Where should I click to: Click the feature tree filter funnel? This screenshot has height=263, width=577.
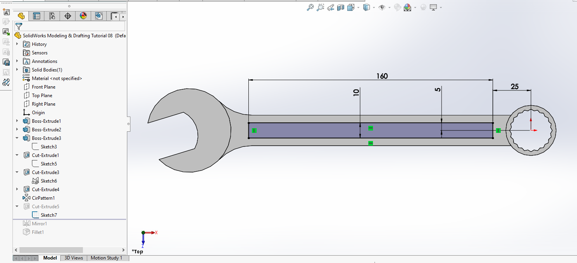(x=19, y=26)
